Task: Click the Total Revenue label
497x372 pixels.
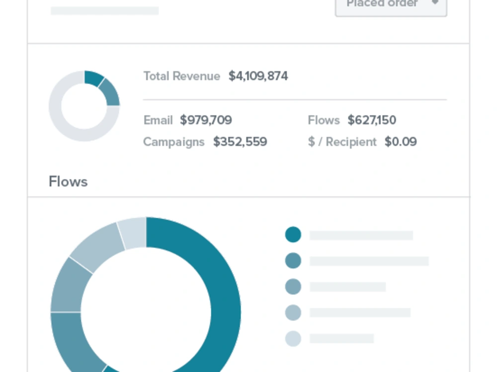Action: click(181, 76)
